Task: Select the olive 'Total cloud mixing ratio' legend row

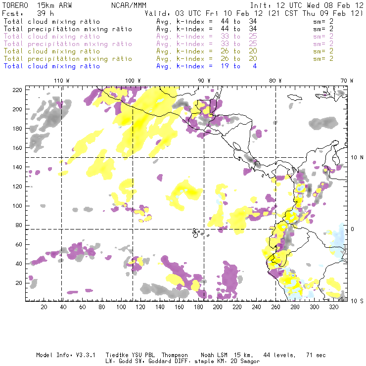Action: tap(168, 51)
